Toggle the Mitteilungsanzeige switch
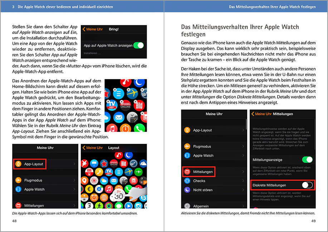 coord(307,160)
